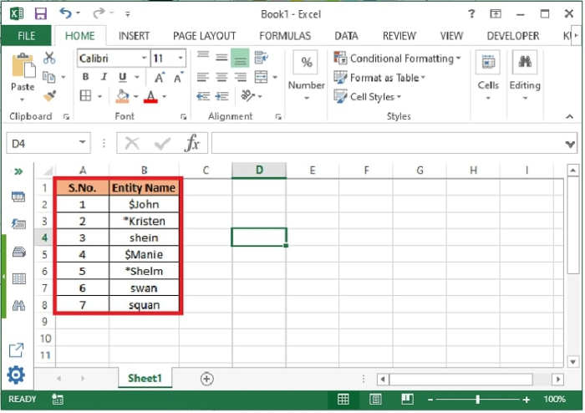Image resolution: width=585 pixels, height=413 pixels.
Task: Click the formula bar cancel X
Action: (132, 143)
